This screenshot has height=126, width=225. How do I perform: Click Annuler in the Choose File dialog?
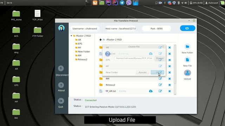(142, 72)
